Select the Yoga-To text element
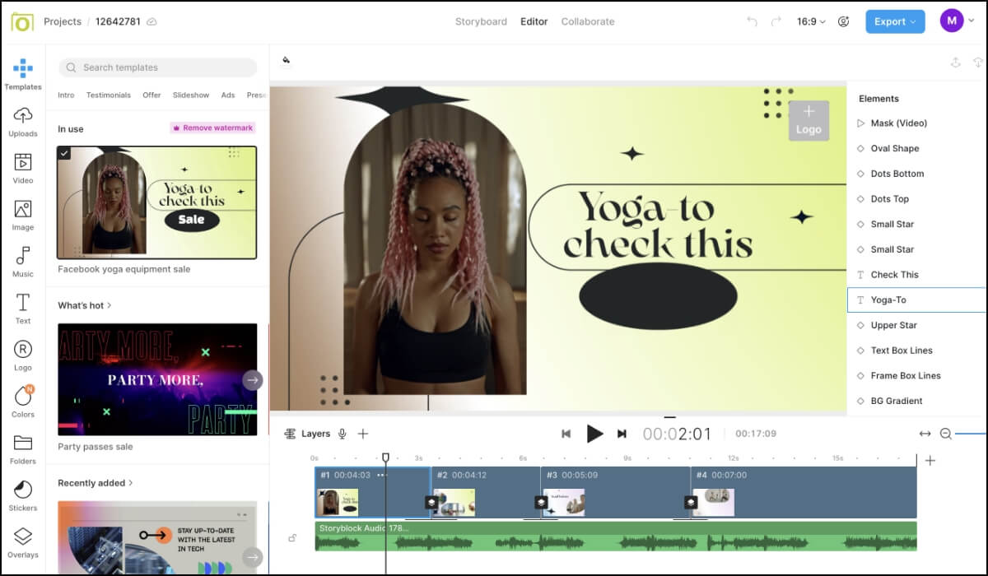 [x=916, y=300]
